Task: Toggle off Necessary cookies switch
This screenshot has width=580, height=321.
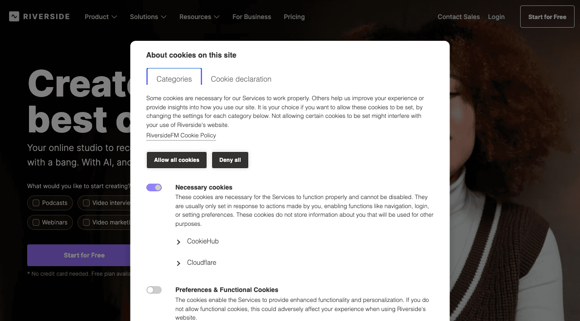Action: coord(154,187)
